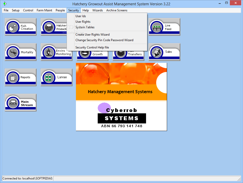Click the window resize grip in status bar
Image resolution: width=243 pixels, height=183 pixels.
pos(239,179)
